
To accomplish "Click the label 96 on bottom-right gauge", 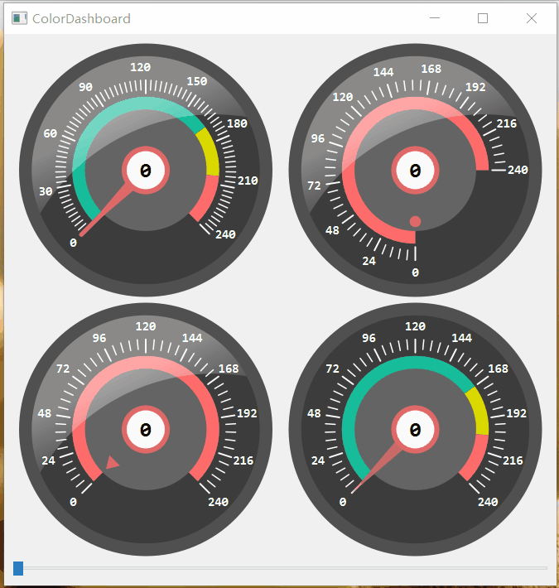I will pyautogui.click(x=369, y=338).
